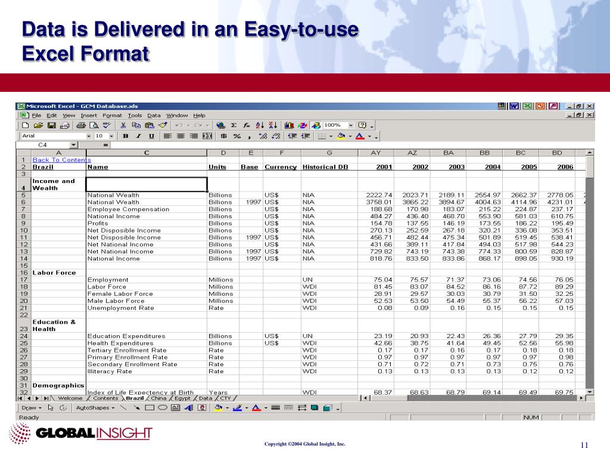610x458 pixels.
Task: Click the Back To Contents link
Action: click(x=61, y=160)
